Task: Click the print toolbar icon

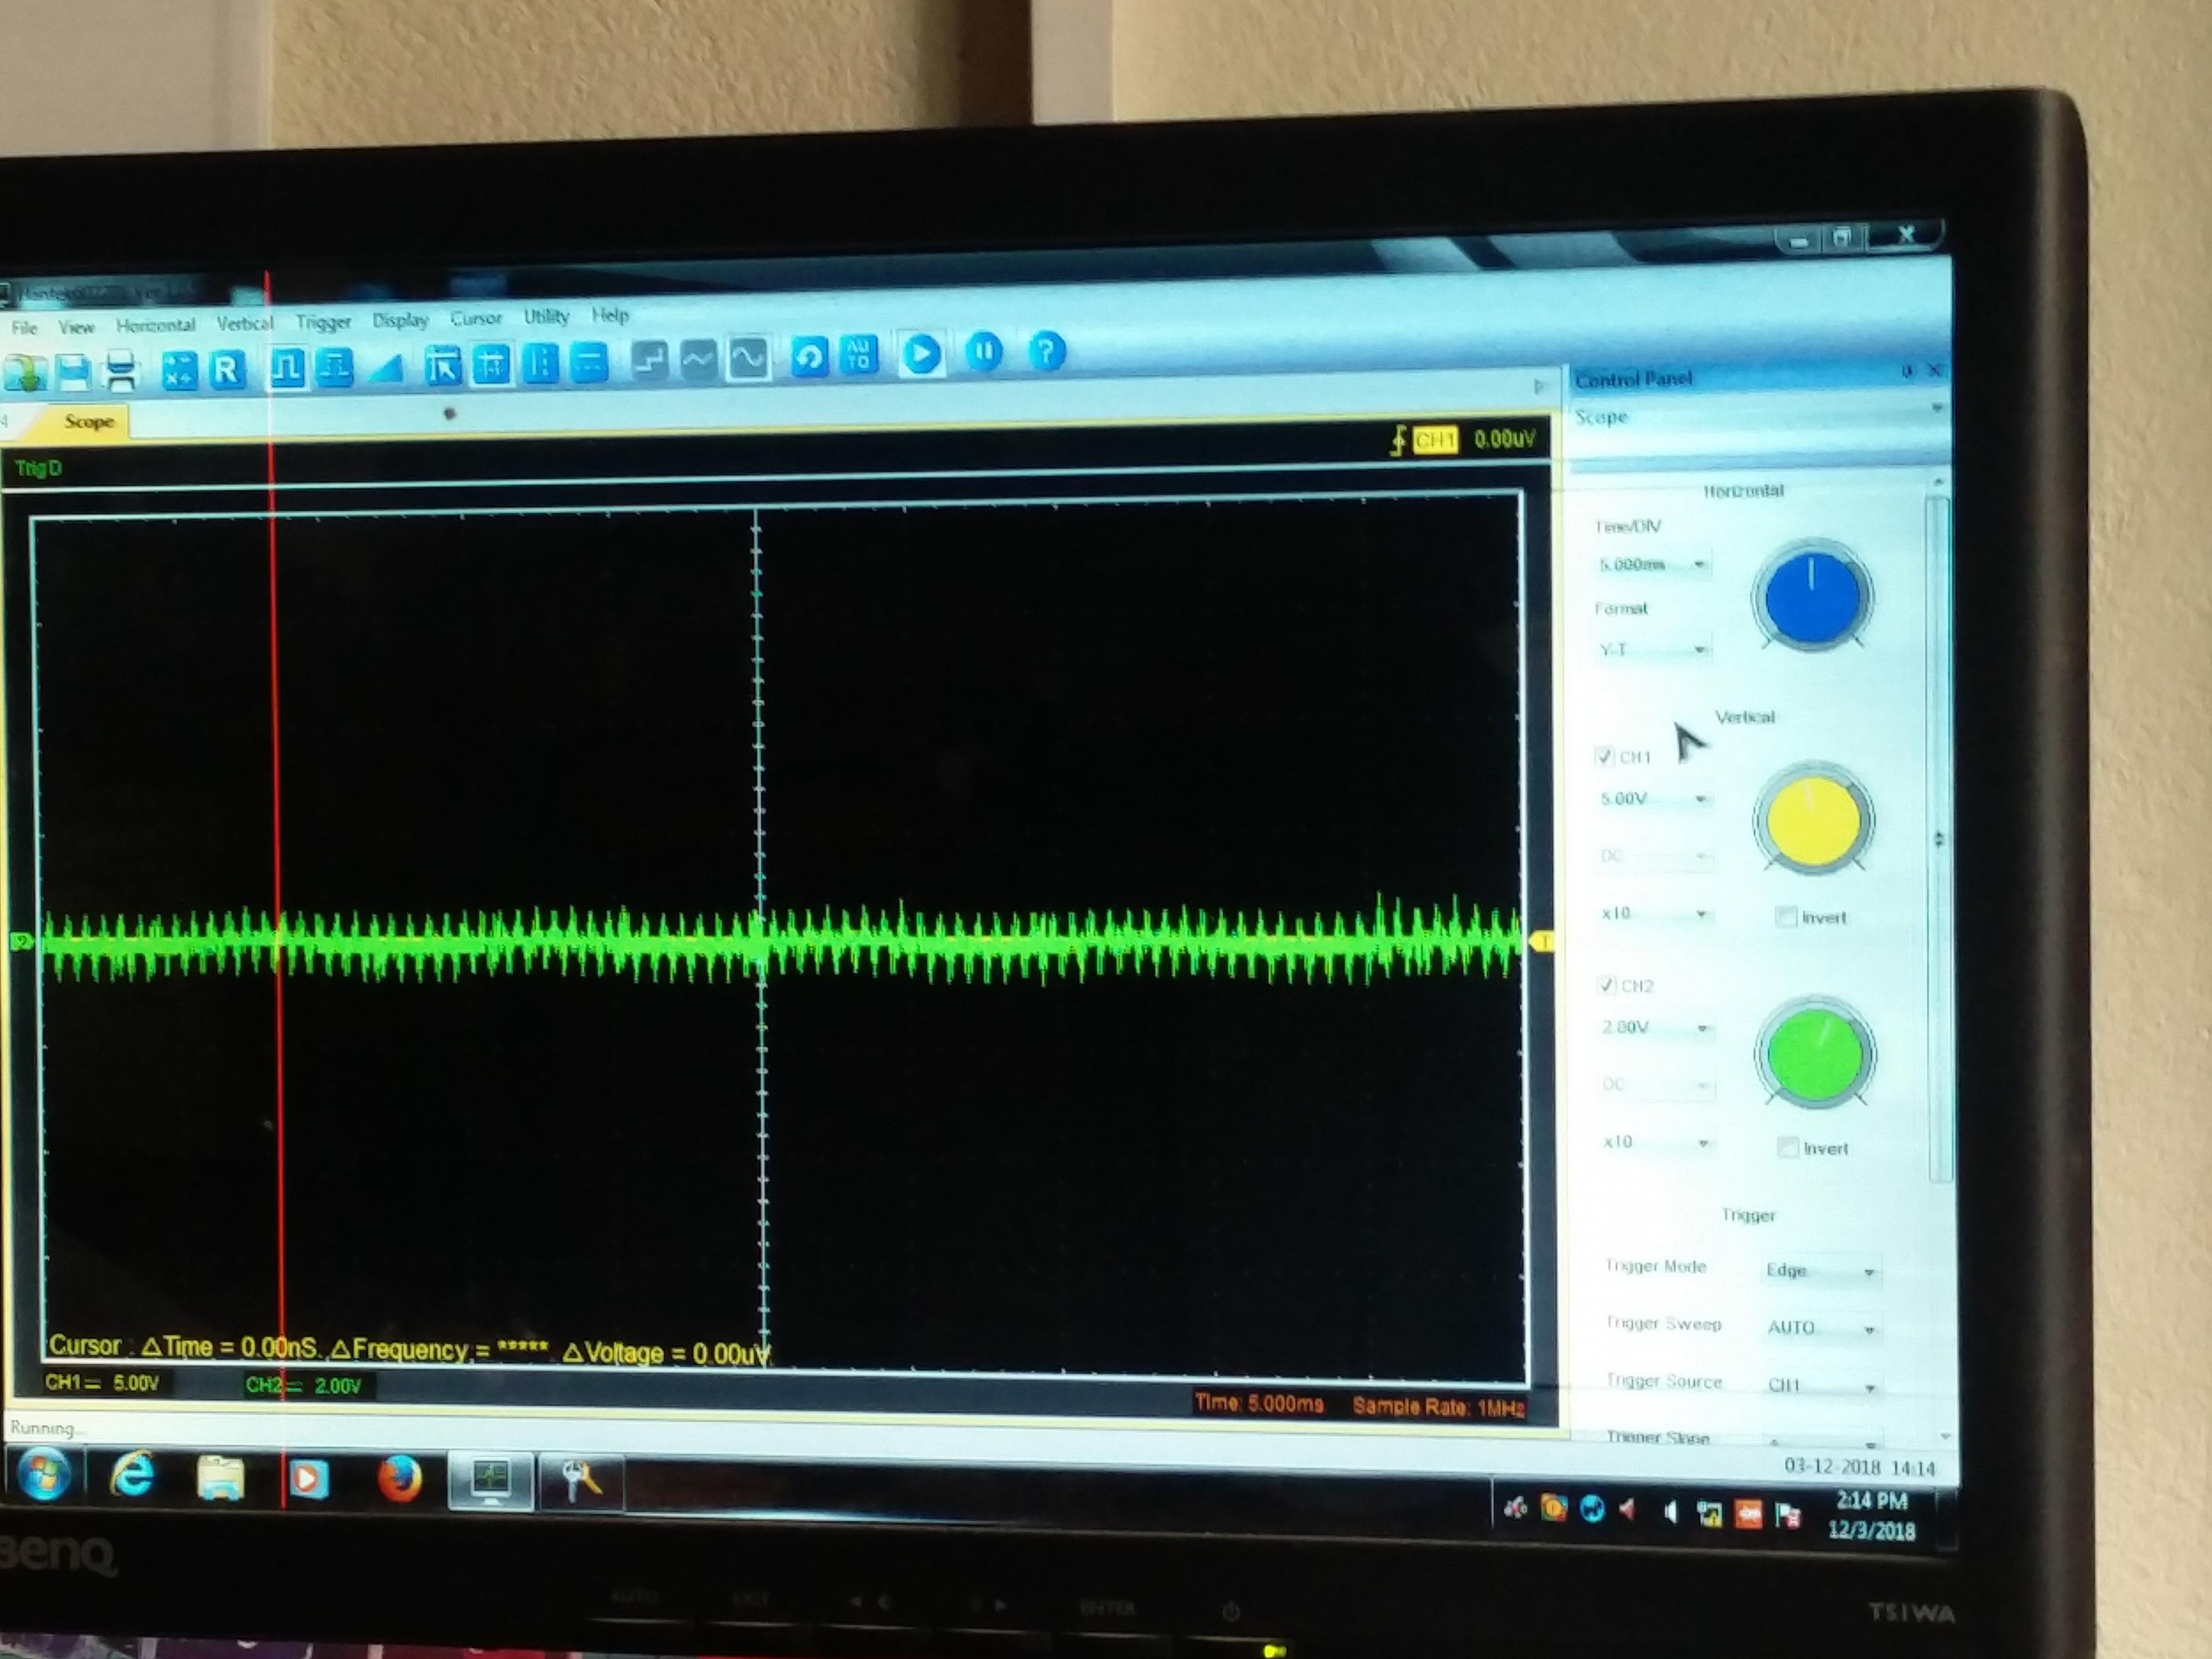Action: click(x=120, y=371)
